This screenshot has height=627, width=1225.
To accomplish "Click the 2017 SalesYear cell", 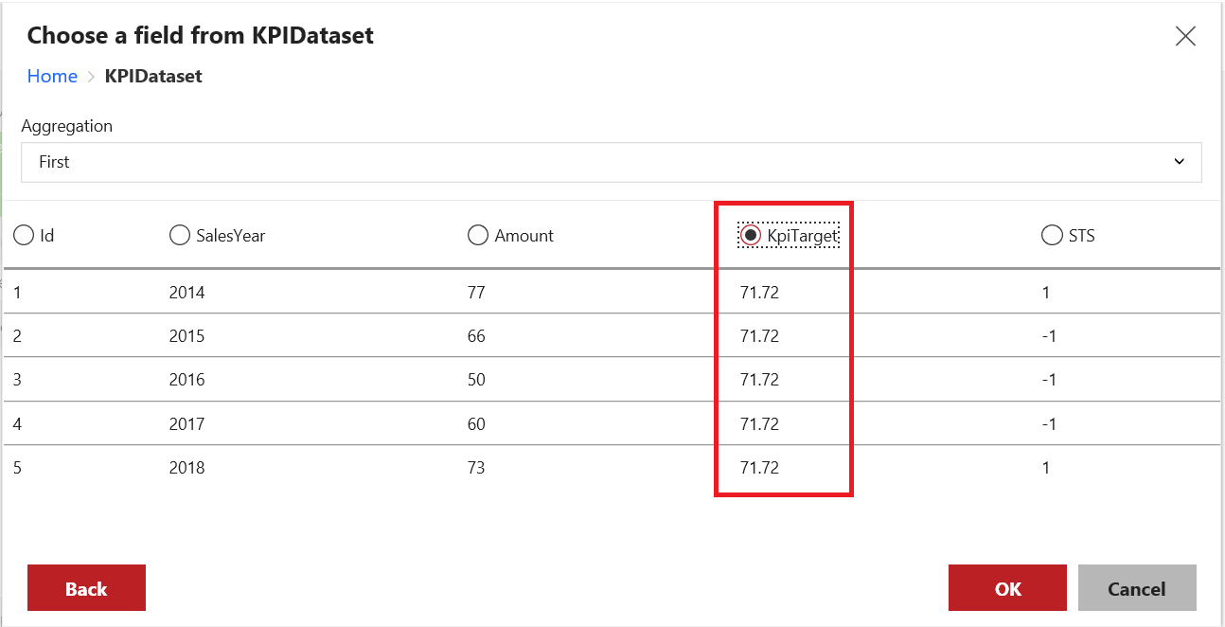I will tap(186, 424).
